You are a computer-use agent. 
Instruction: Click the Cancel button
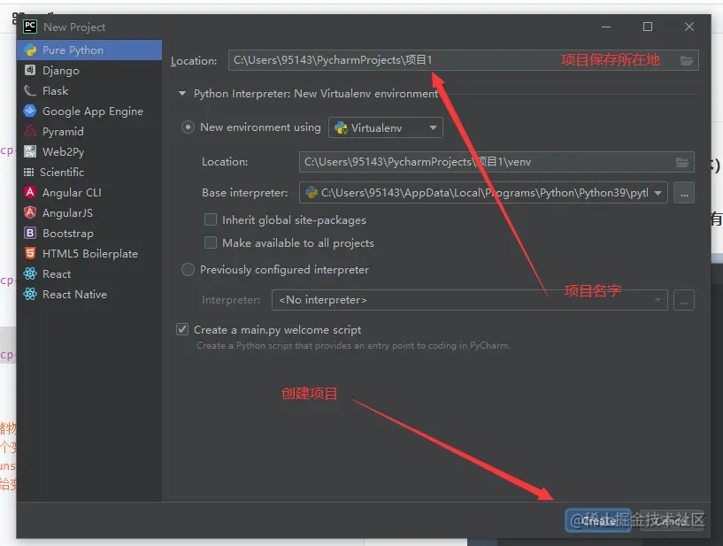pyautogui.click(x=671, y=521)
